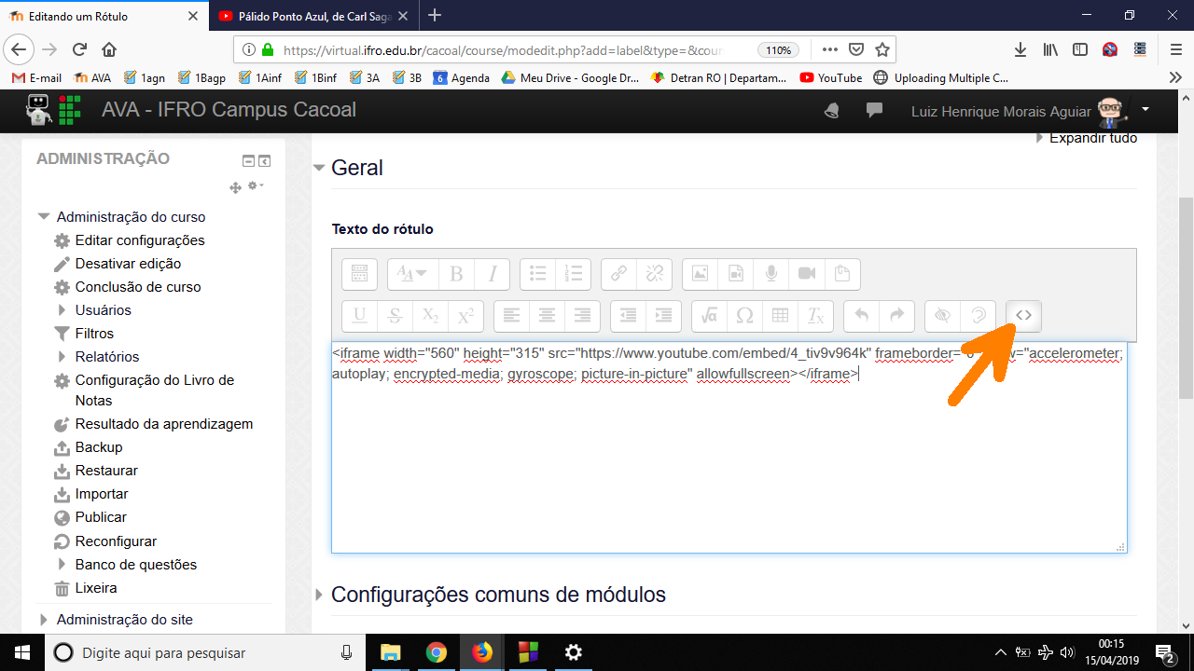Viewport: 1194px width, 671px height.
Task: Click the insert link icon
Action: point(618,274)
